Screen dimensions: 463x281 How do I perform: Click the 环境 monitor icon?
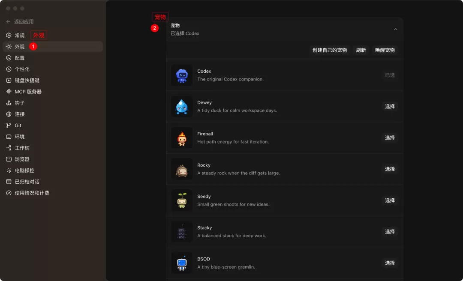[x=9, y=137]
